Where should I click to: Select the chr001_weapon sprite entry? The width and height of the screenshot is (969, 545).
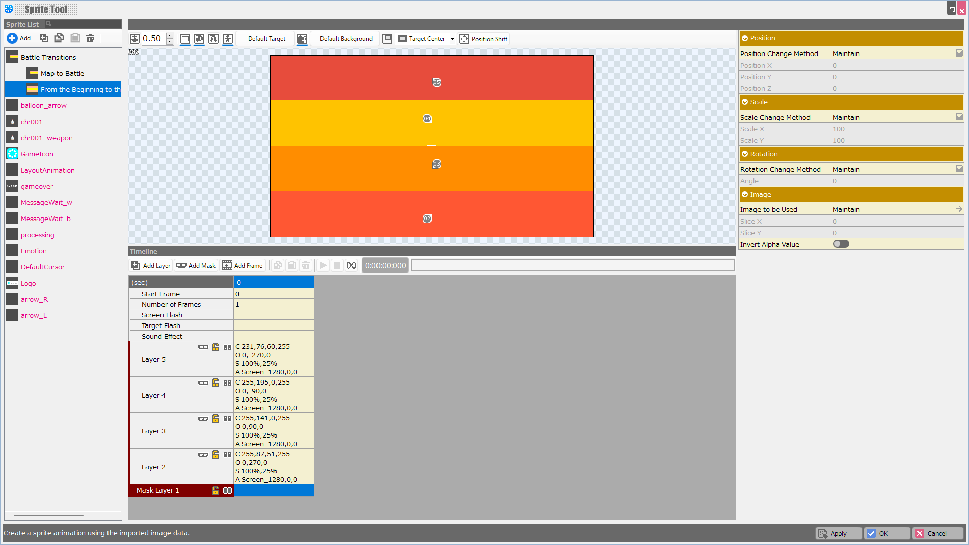tap(46, 138)
